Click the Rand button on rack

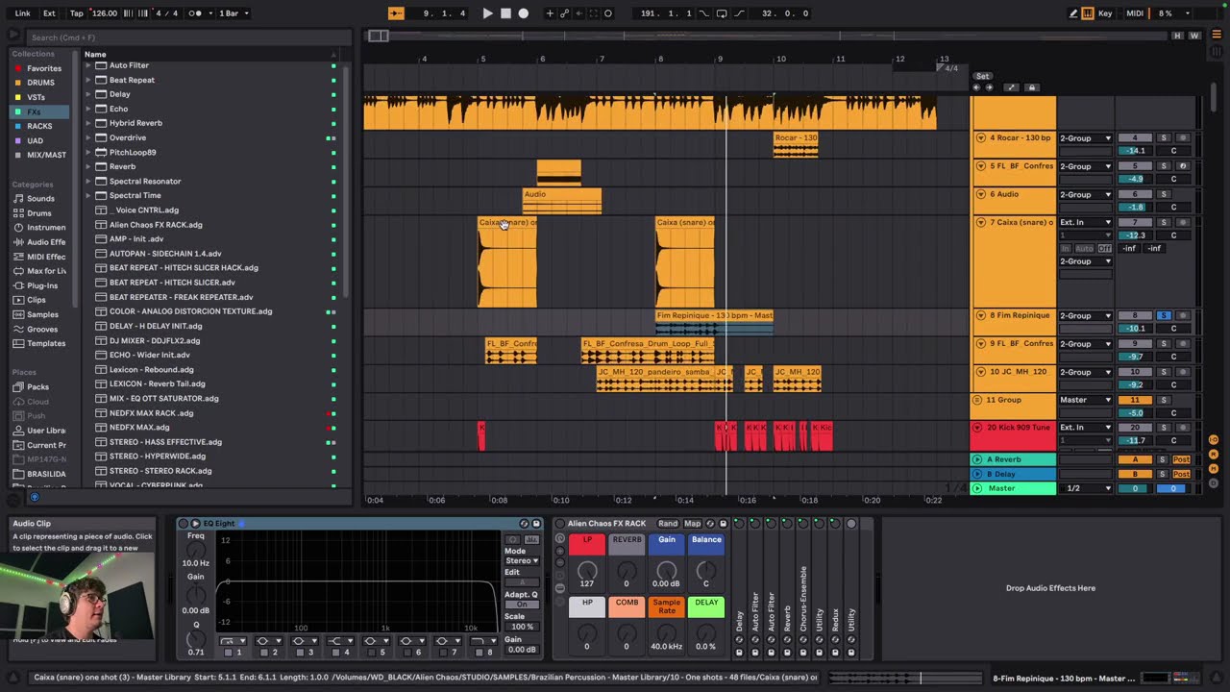(x=667, y=524)
